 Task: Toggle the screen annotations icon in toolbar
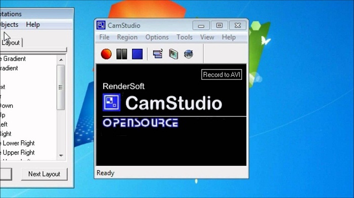click(x=158, y=54)
